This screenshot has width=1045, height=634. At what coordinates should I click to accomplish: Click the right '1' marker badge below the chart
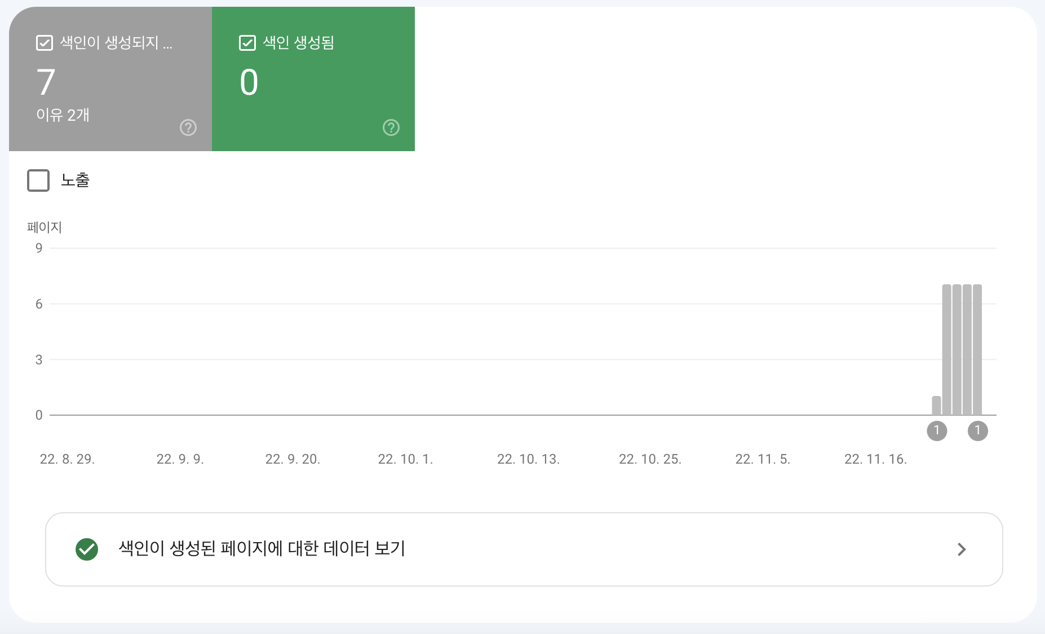pos(978,431)
